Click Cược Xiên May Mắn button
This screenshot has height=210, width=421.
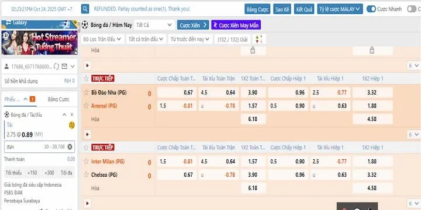(x=236, y=25)
